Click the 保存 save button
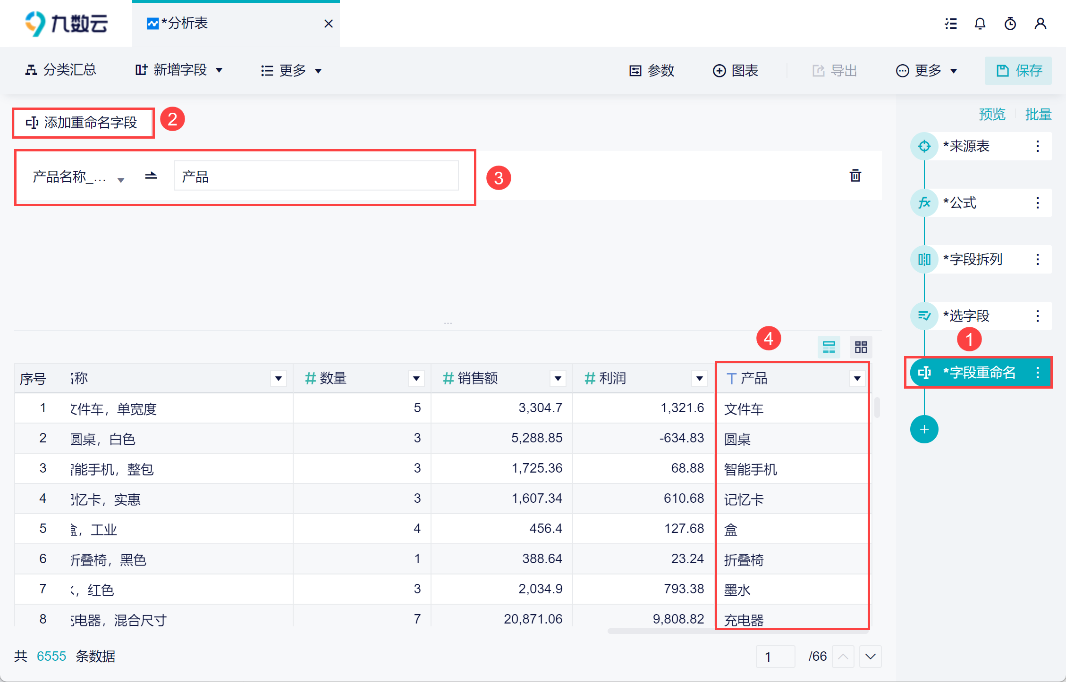Viewport: 1066px width, 682px height. point(1018,71)
